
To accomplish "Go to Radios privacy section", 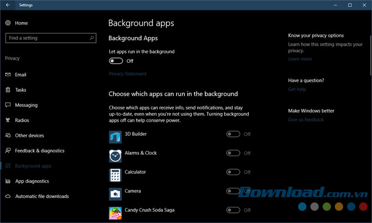I will point(22,120).
